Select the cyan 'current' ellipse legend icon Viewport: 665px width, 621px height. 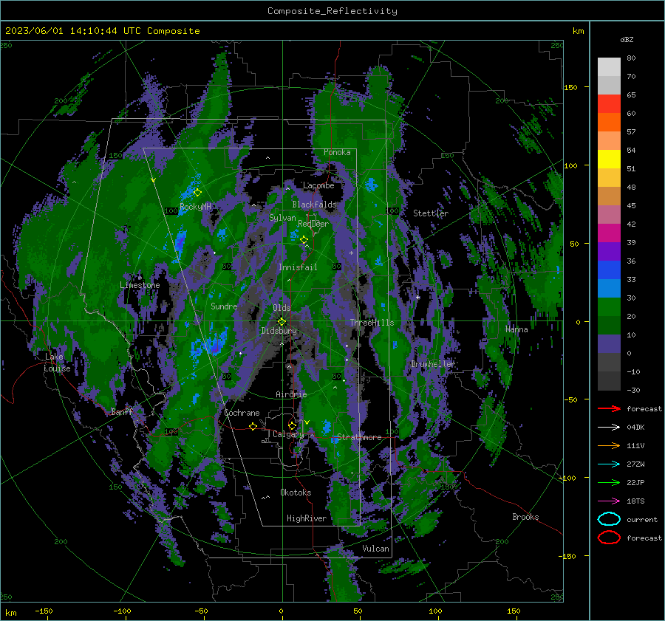(x=609, y=519)
